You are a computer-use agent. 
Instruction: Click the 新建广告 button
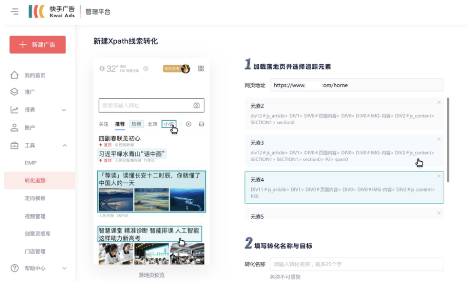pos(37,45)
